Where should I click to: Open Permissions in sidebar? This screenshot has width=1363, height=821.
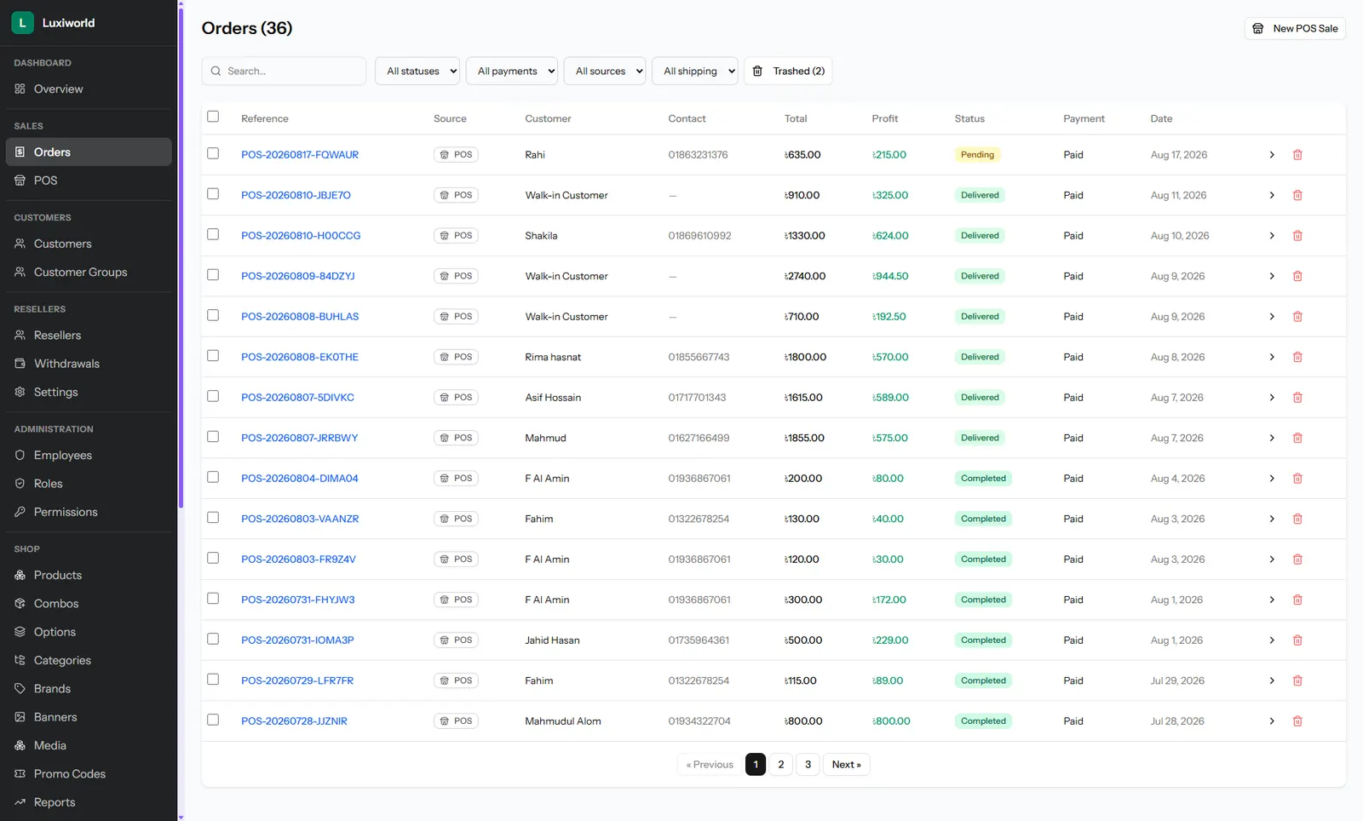coord(89,512)
